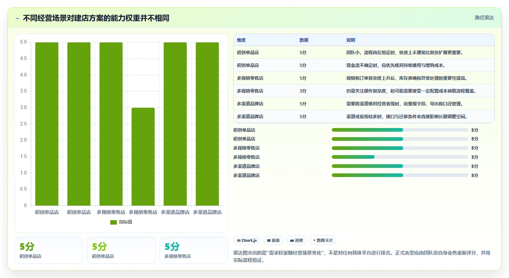The height and width of the screenshot is (278, 509).
Task: Click the 数据 column header in the table
Action: (x=304, y=40)
